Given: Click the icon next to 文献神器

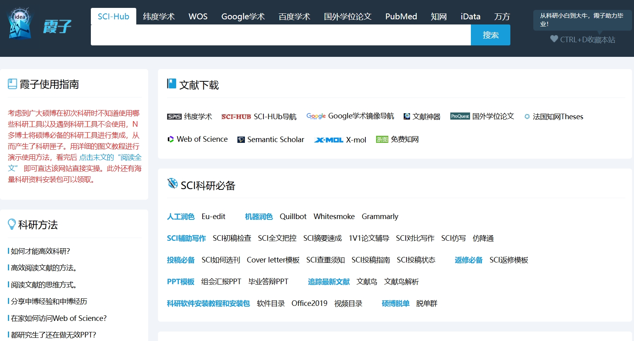Looking at the screenshot, I should point(407,116).
